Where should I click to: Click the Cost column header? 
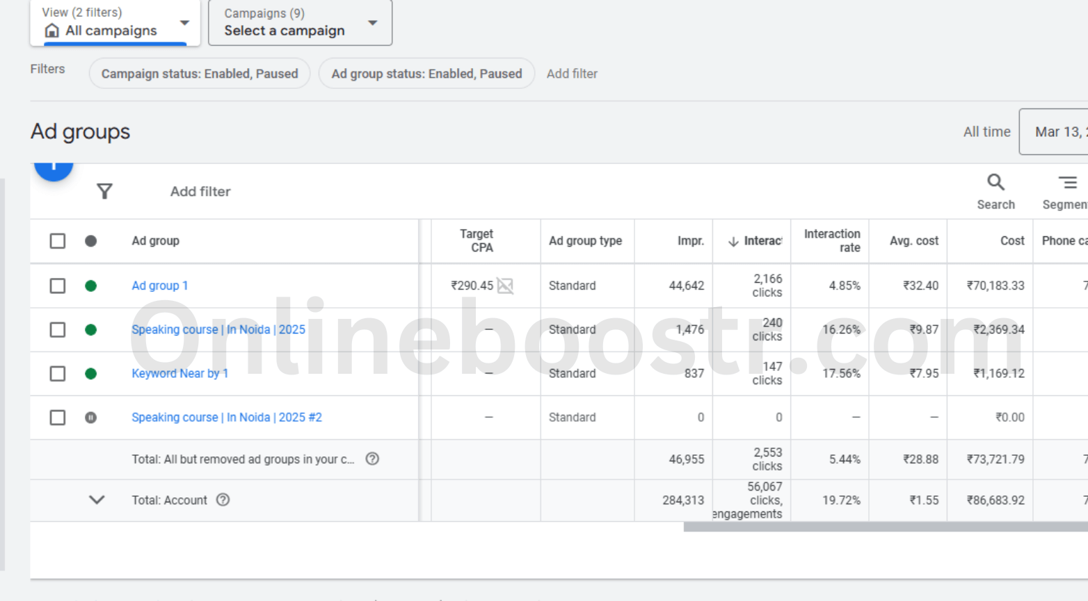[x=1011, y=241]
